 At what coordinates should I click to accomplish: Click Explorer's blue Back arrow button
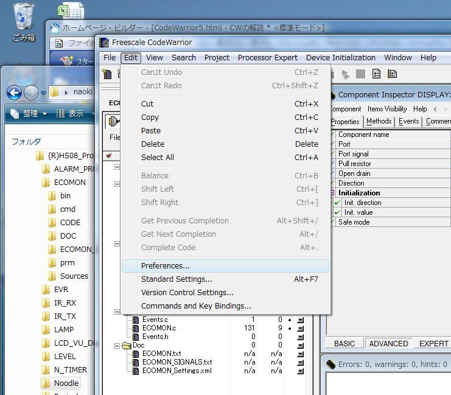(x=14, y=93)
